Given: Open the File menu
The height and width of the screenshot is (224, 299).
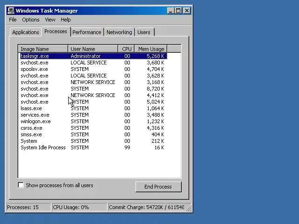Looking at the screenshot, I should coord(13,20).
